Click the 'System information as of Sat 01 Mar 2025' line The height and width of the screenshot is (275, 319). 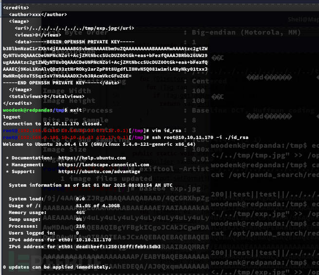click(91, 185)
